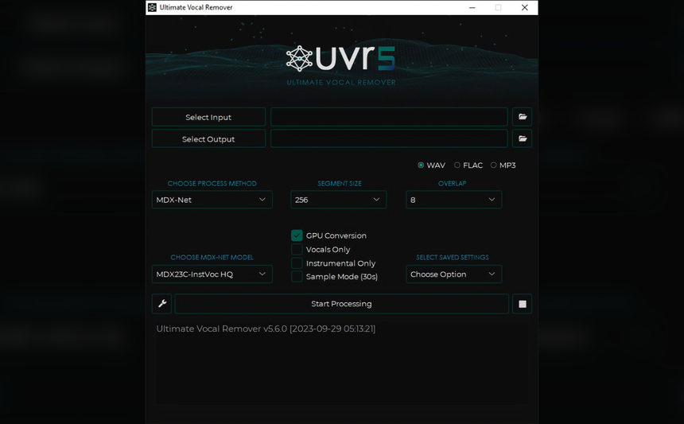Viewport: 684px width, 424px height.
Task: Click the Choose MDX-Net Model label
Action: click(x=212, y=258)
